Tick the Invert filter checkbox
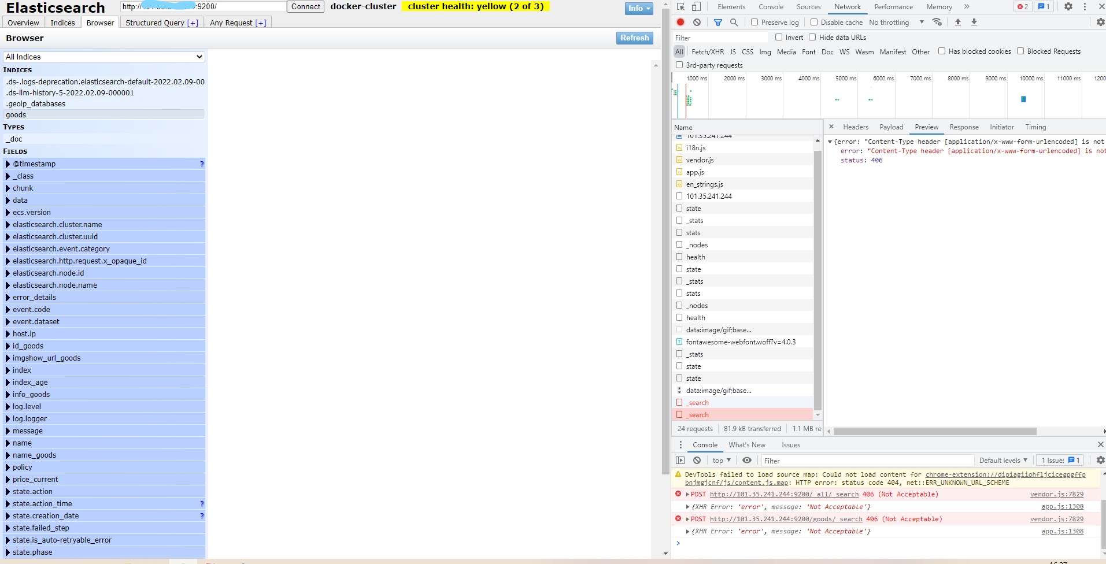1106x564 pixels. click(x=779, y=37)
